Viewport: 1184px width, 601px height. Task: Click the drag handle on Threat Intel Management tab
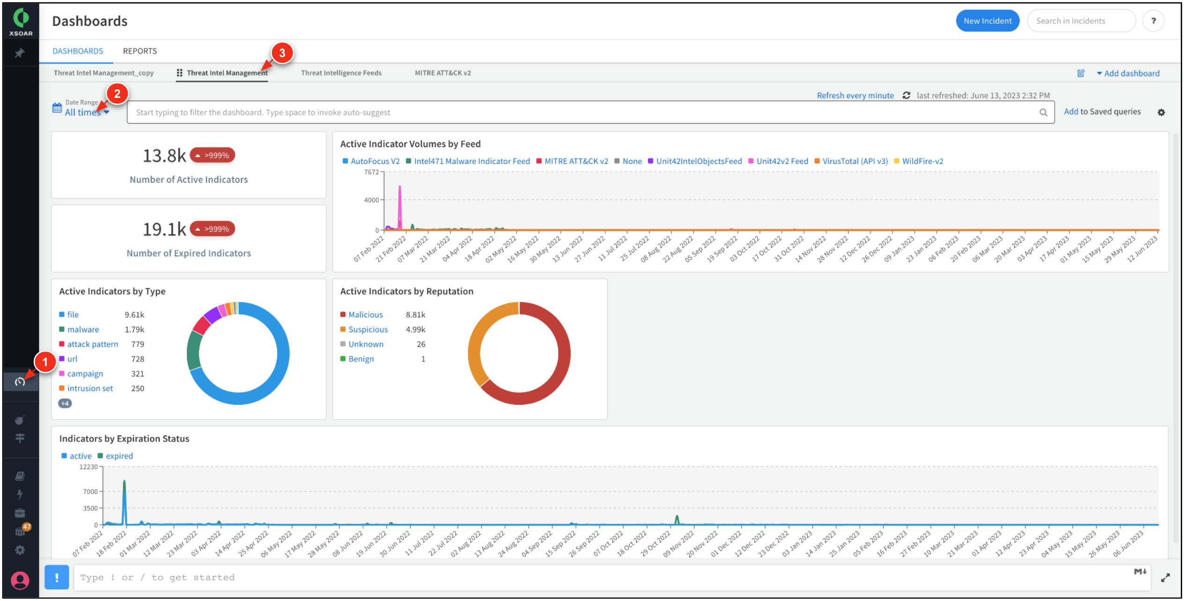point(180,73)
